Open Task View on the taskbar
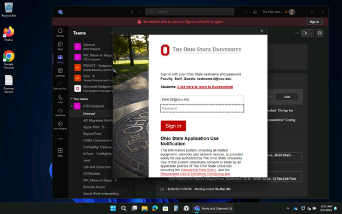The image size is (342, 214). (x=134, y=209)
